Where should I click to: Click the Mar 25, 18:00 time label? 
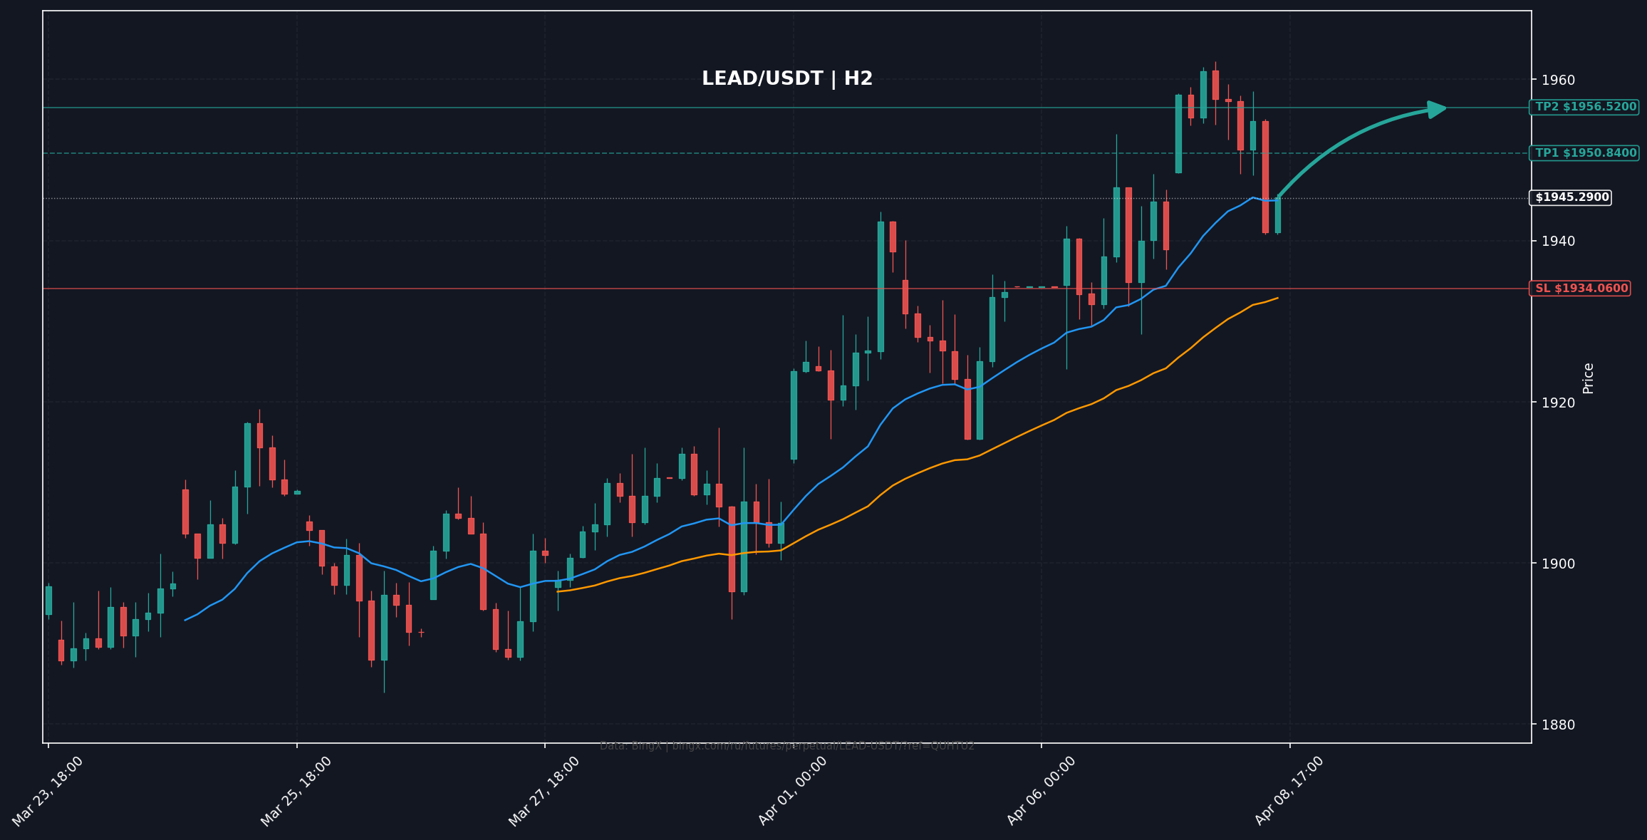[296, 791]
